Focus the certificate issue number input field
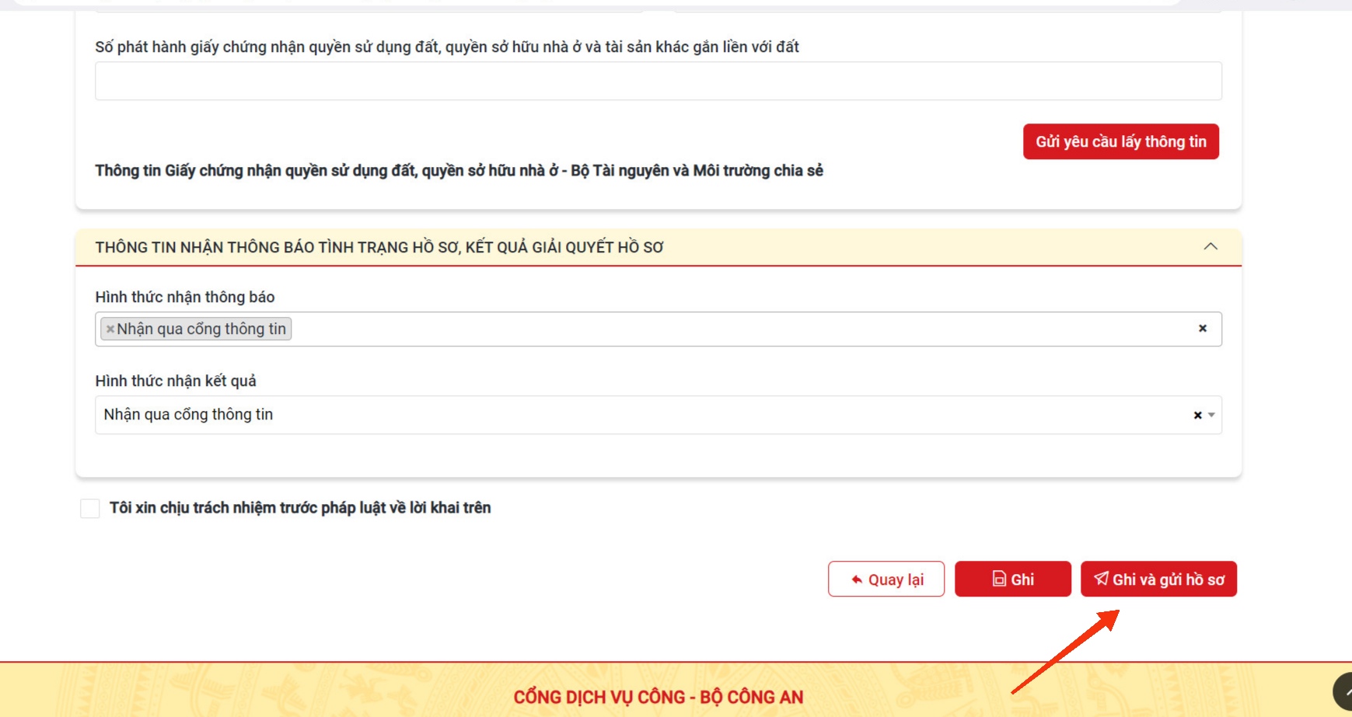 click(x=658, y=82)
